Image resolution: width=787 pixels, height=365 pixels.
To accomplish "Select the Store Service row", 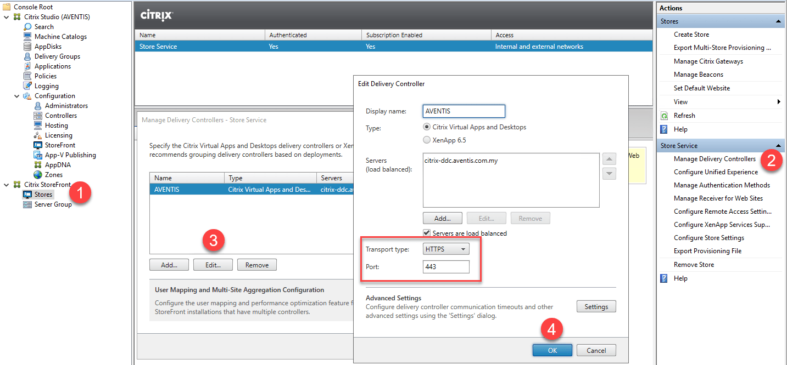I will click(x=393, y=47).
